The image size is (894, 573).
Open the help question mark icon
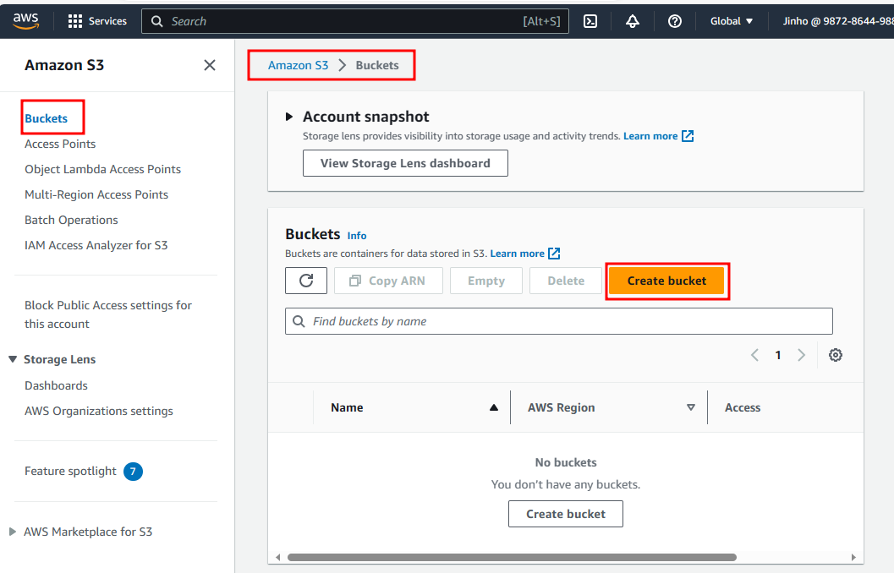tap(674, 21)
